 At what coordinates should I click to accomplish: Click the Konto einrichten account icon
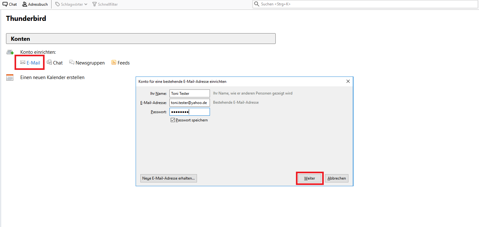coord(10,52)
